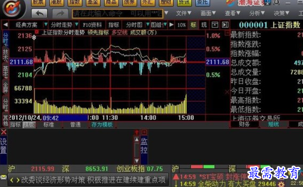Screen dimensions: 303x187
Task: Toggle the 10% scale button
Action: coord(181,25)
